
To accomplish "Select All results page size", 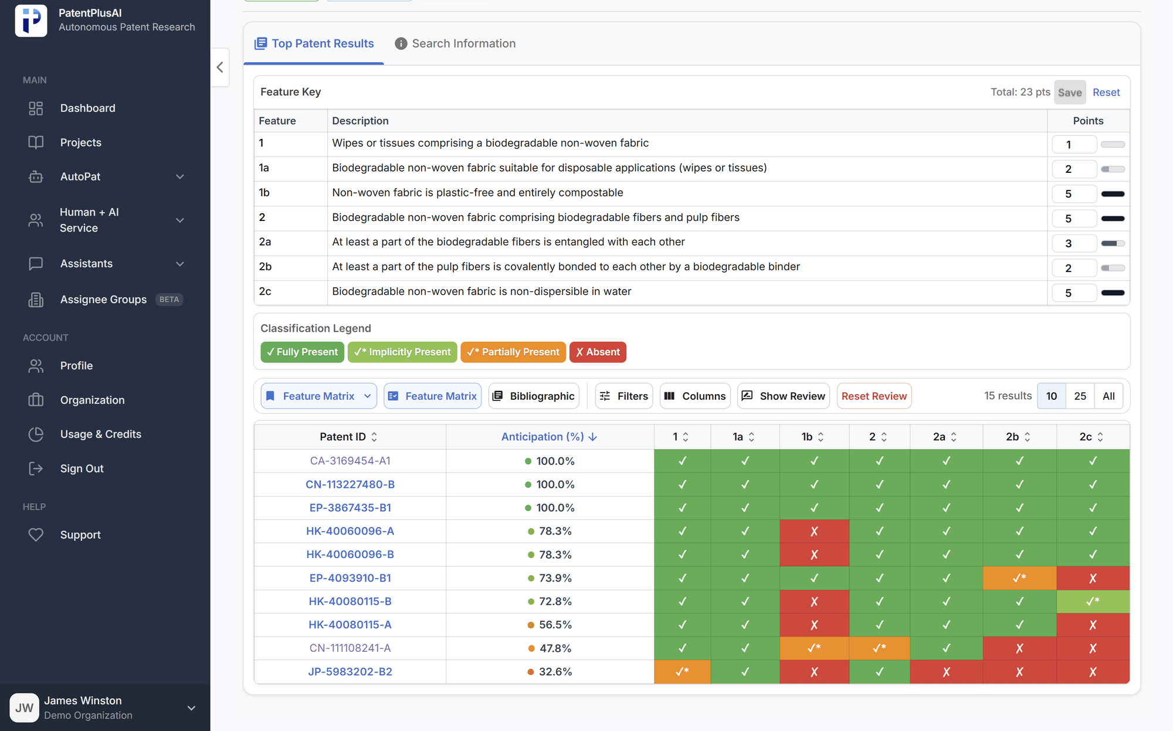I will click(x=1108, y=396).
